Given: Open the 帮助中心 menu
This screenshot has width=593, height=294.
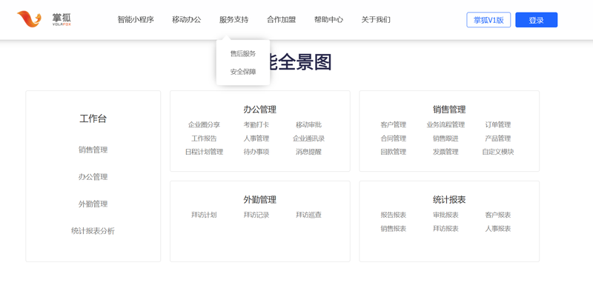Looking at the screenshot, I should 328,20.
